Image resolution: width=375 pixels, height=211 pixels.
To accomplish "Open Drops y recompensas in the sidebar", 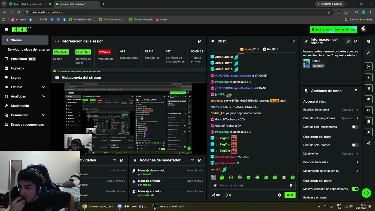I will point(25,125).
